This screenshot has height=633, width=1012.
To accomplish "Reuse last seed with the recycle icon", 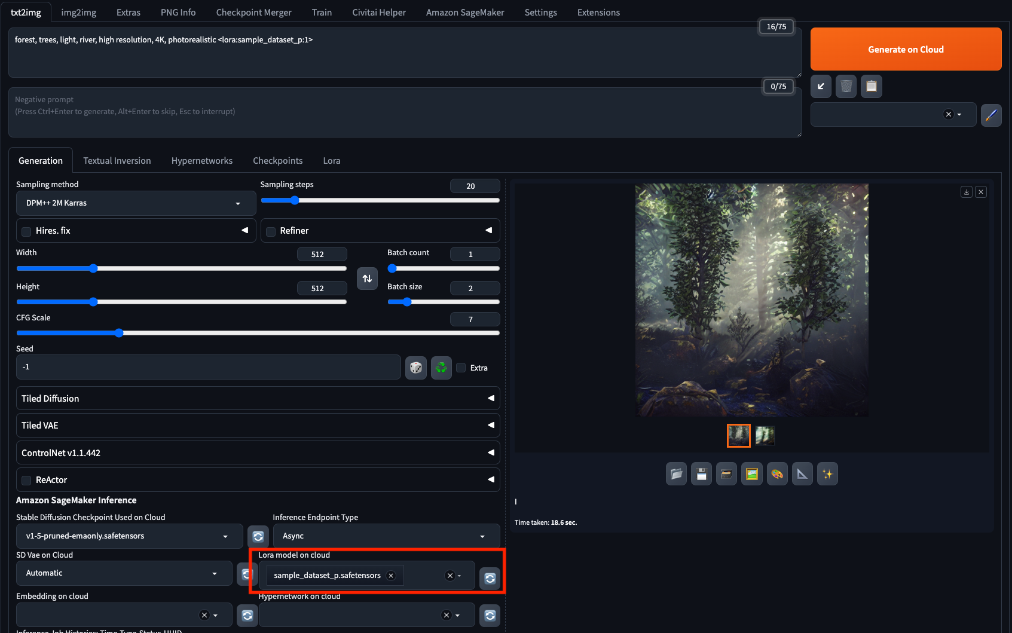I will (x=441, y=368).
